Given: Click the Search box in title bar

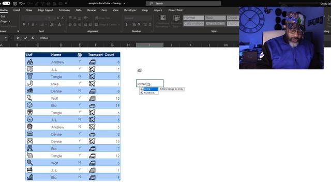Looking at the screenshot, I should click(183, 4).
